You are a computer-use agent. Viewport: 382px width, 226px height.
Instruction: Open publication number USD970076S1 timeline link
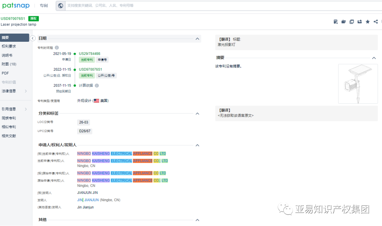91,69
